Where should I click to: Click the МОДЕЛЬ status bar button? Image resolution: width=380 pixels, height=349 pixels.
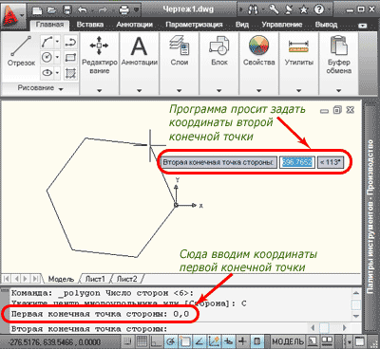[288, 341]
